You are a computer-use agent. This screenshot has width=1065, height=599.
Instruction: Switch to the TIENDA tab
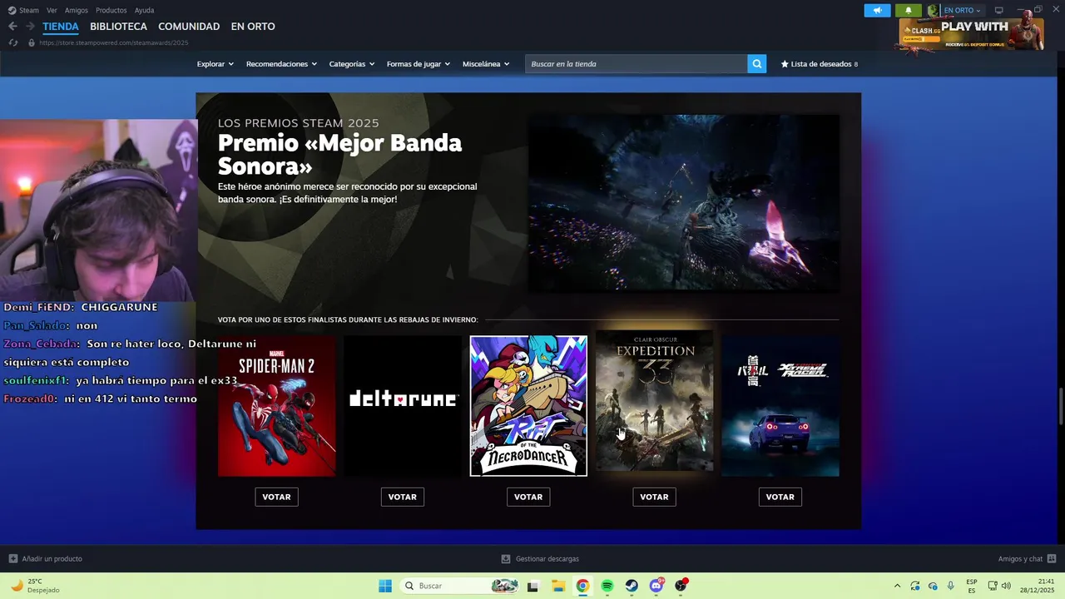tap(61, 27)
